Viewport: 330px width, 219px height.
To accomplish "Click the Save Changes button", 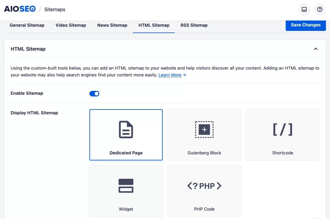I will coord(306,25).
